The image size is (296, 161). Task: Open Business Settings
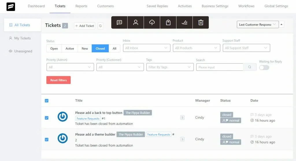215,6
